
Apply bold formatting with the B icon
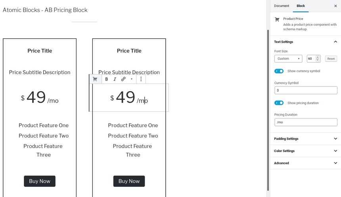click(x=107, y=79)
